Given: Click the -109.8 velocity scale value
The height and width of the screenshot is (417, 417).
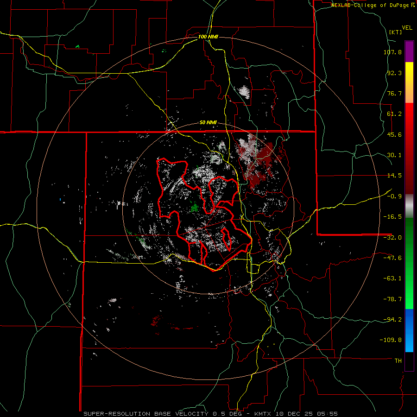Looking at the screenshot, I should tap(391, 340).
